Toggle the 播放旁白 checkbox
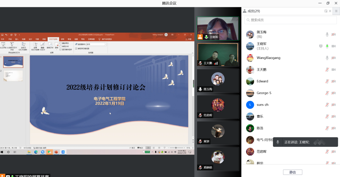This screenshot has width=340, height=177. [x=61, y=43]
